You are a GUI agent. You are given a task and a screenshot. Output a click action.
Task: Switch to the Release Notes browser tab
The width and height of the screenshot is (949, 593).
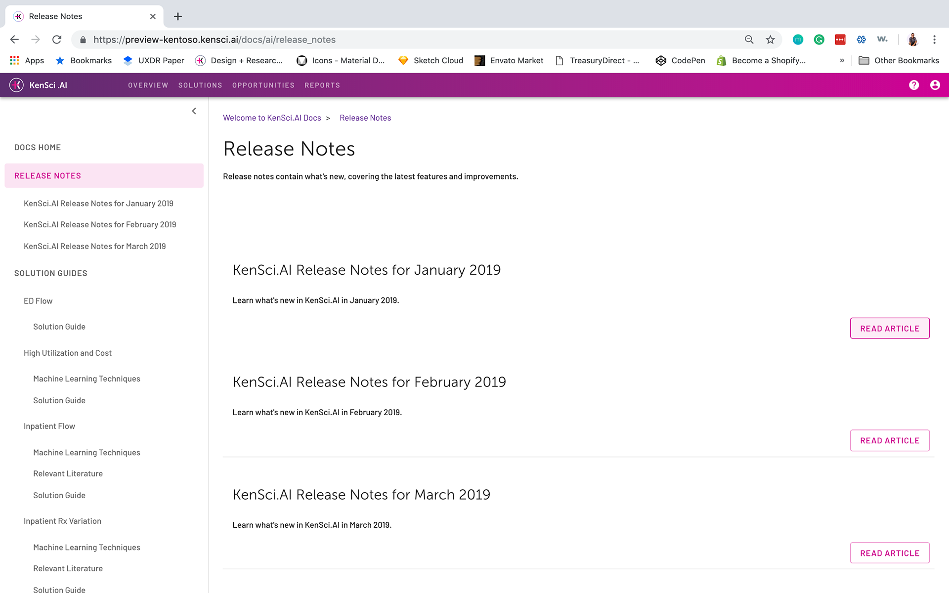84,16
